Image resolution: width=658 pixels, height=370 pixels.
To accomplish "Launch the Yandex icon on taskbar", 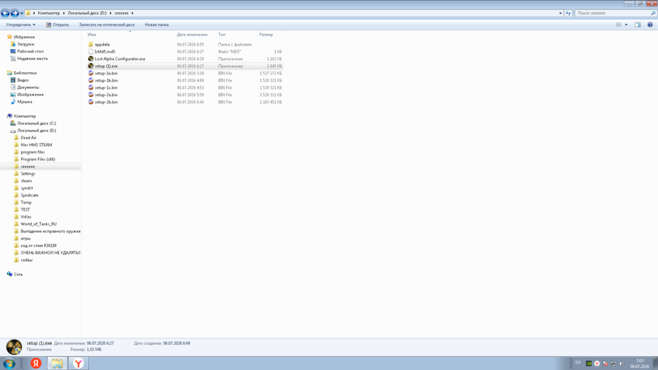I will click(36, 363).
